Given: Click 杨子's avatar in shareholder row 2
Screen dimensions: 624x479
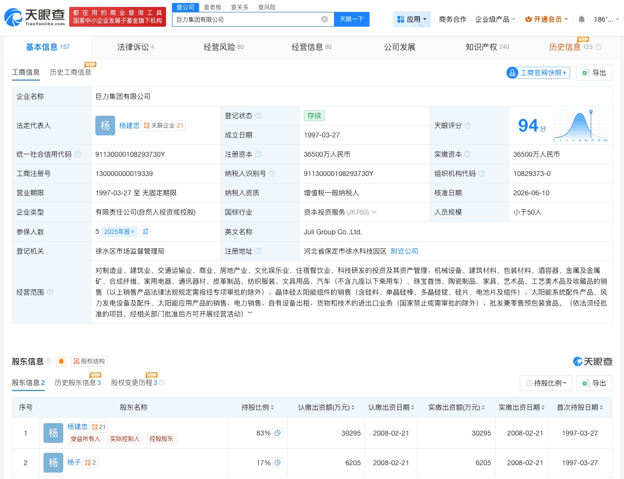Looking at the screenshot, I should click(53, 463).
